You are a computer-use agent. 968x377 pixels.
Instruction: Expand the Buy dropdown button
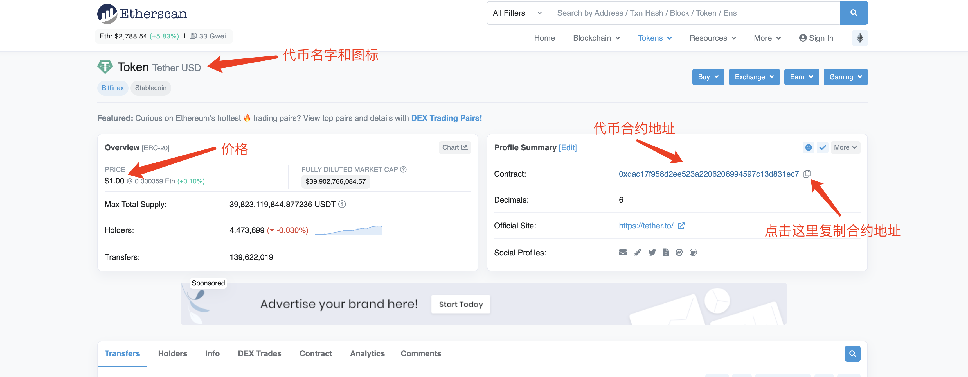pyautogui.click(x=708, y=77)
